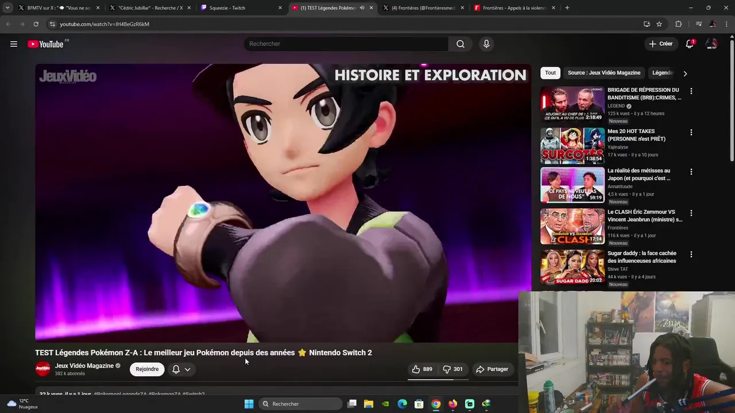735x413 pixels.
Task: Open Chrome tab search dropdown arrow
Action: click(7, 8)
